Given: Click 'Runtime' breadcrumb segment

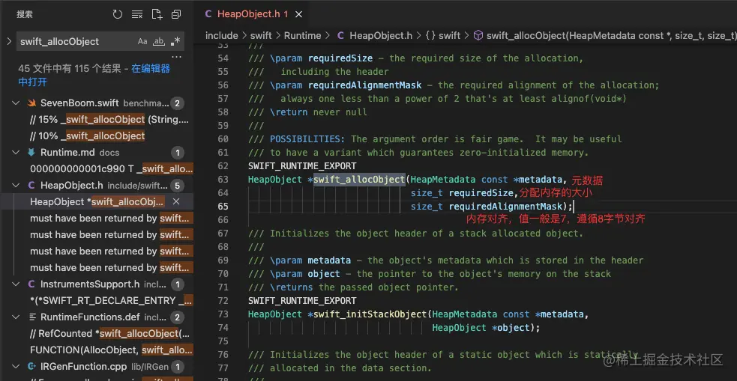Looking at the screenshot, I should point(302,36).
